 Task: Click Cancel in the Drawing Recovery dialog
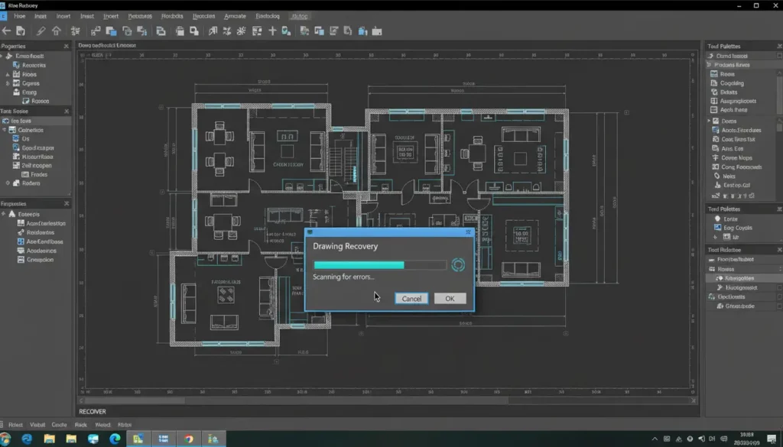pos(411,298)
